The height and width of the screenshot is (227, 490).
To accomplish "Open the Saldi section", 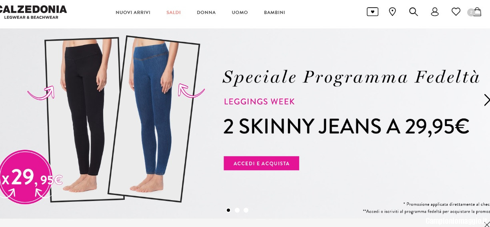I will coord(174,12).
